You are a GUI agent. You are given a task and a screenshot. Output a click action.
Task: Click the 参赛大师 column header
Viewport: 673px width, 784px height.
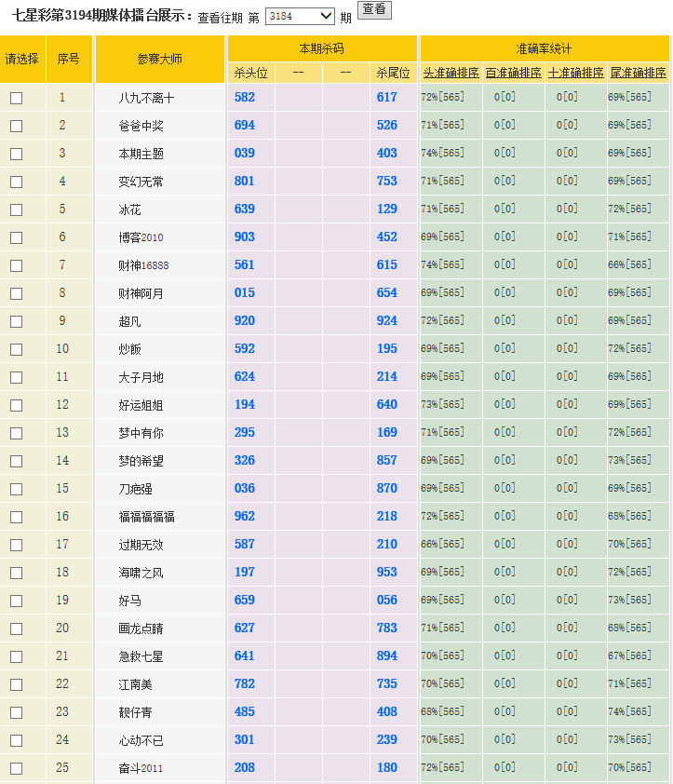[159, 59]
